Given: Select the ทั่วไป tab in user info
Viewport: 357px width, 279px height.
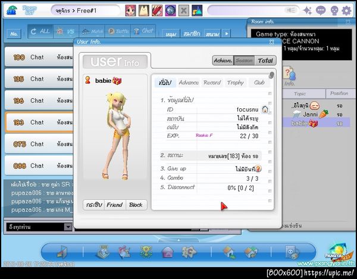Looking at the screenshot, I should [x=165, y=83].
